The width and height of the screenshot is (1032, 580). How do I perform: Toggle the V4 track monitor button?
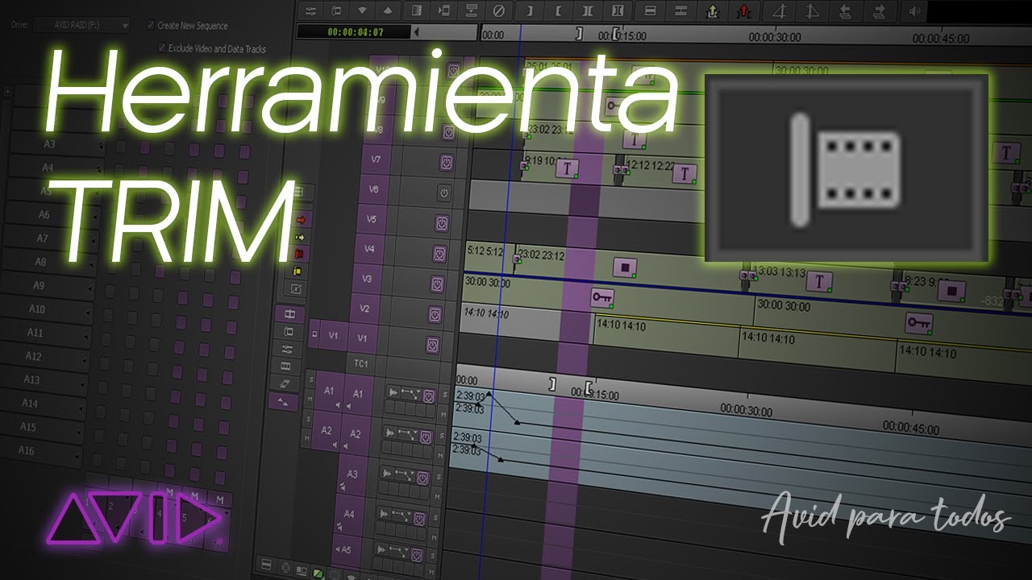pyautogui.click(x=439, y=254)
